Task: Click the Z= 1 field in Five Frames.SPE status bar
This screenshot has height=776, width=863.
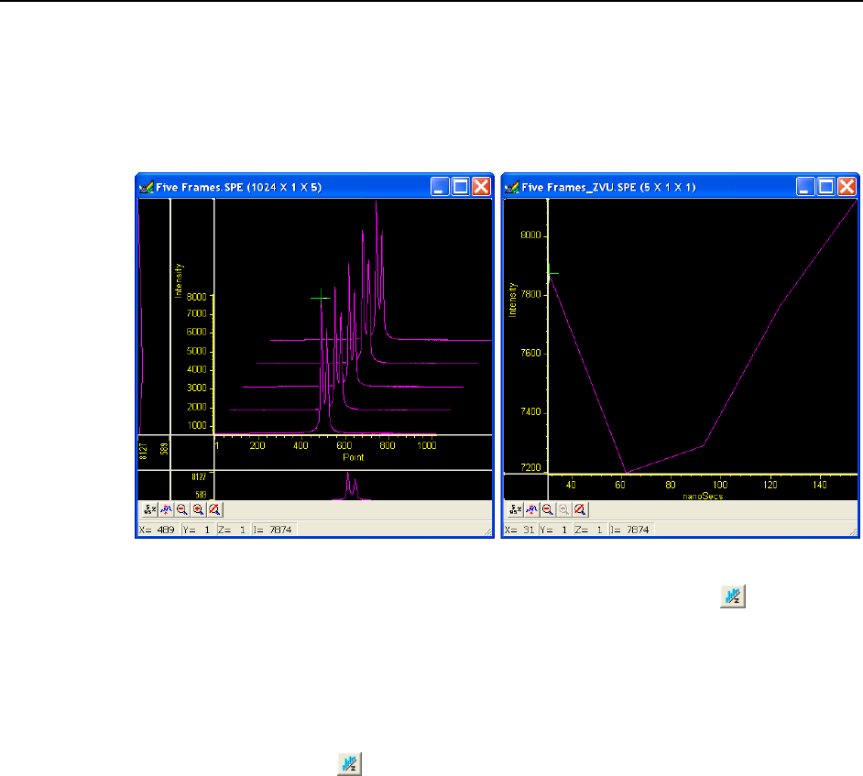Action: point(233,530)
